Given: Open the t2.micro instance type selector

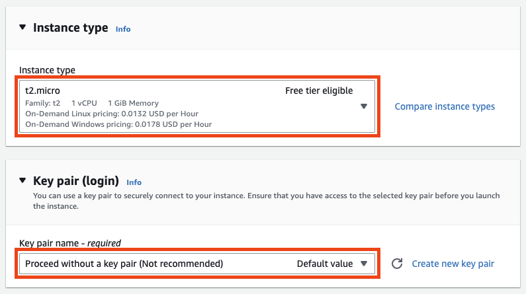Looking at the screenshot, I should [x=197, y=106].
